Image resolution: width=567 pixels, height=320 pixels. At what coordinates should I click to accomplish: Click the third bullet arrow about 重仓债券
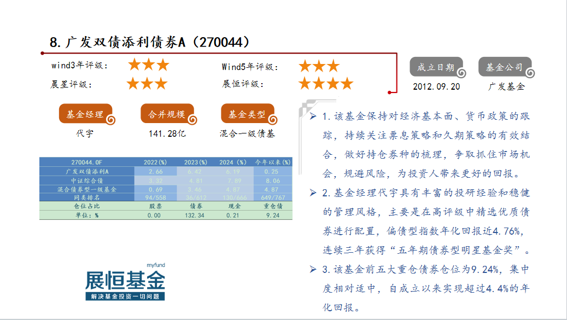click(313, 269)
